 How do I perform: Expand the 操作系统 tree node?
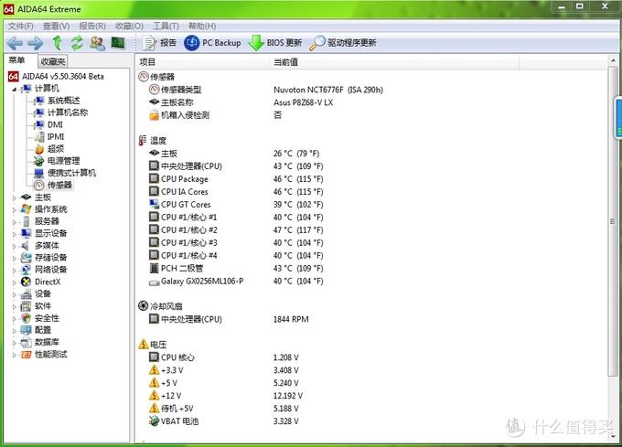(x=15, y=210)
